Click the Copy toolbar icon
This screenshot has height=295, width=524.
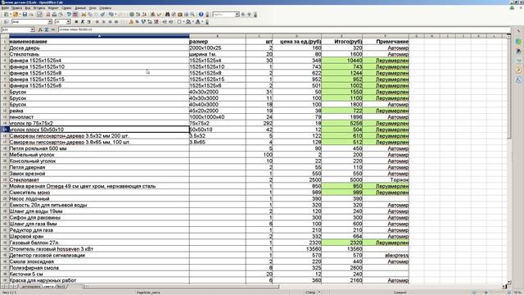tap(90, 15)
